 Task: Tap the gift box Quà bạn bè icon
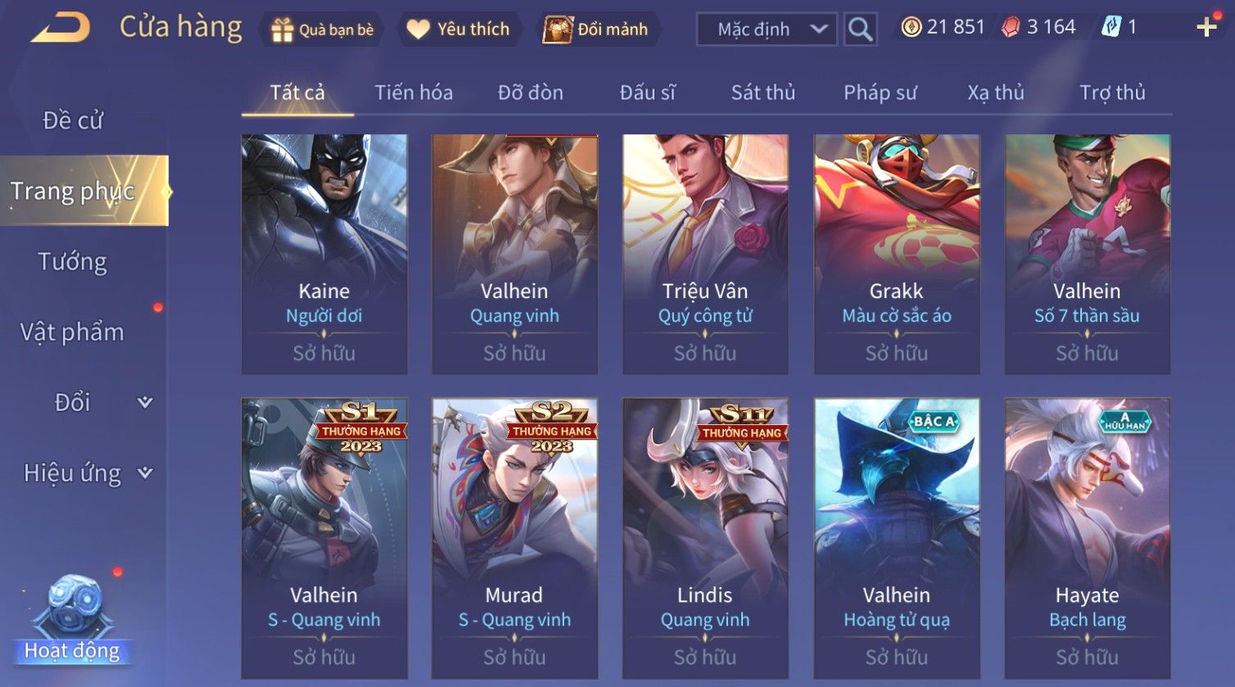pyautogui.click(x=282, y=30)
